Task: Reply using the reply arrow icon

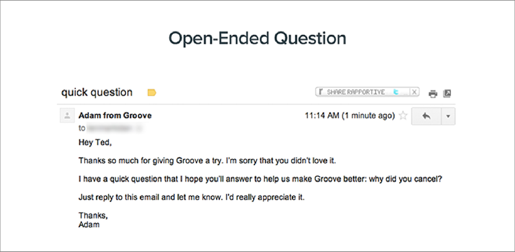Action: [426, 115]
